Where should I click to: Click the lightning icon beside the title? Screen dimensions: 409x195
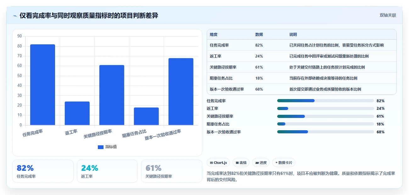point(15,16)
